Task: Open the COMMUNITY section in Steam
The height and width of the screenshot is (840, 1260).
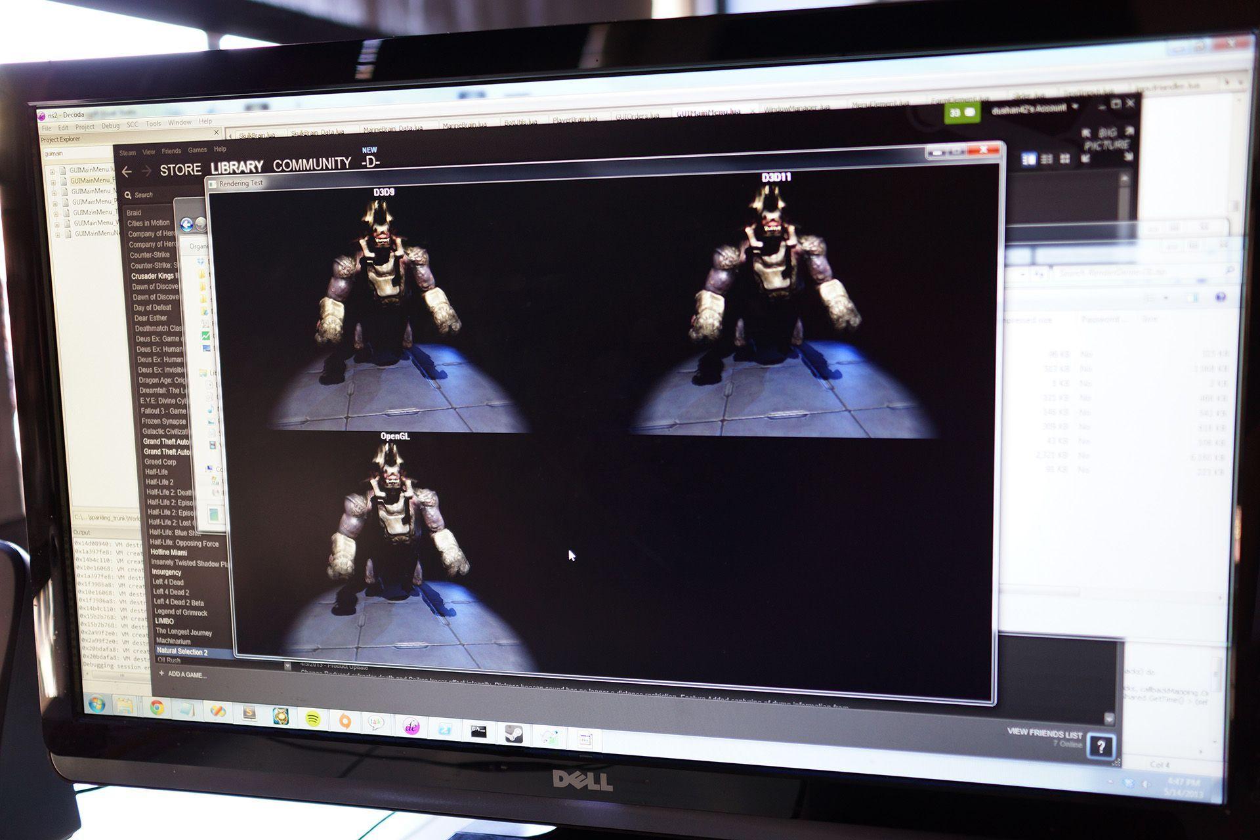Action: click(312, 164)
